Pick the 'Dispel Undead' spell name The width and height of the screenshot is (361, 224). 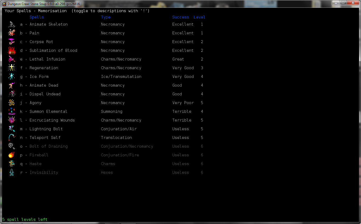coord(45,94)
